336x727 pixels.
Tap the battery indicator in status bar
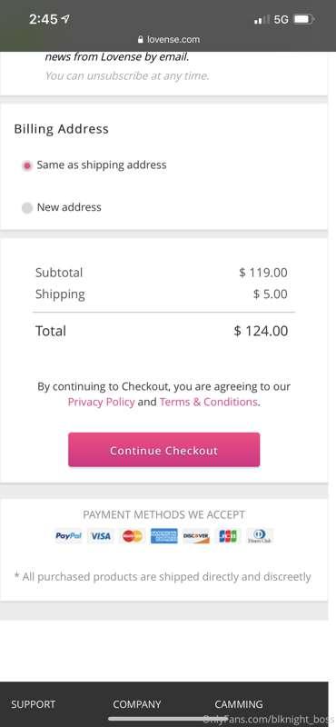click(x=304, y=19)
